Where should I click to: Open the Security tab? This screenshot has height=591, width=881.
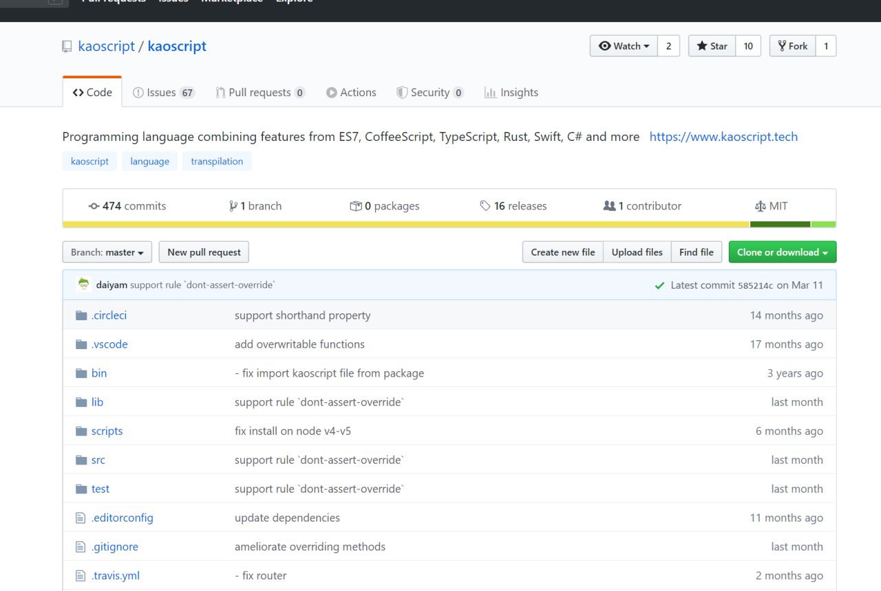430,92
